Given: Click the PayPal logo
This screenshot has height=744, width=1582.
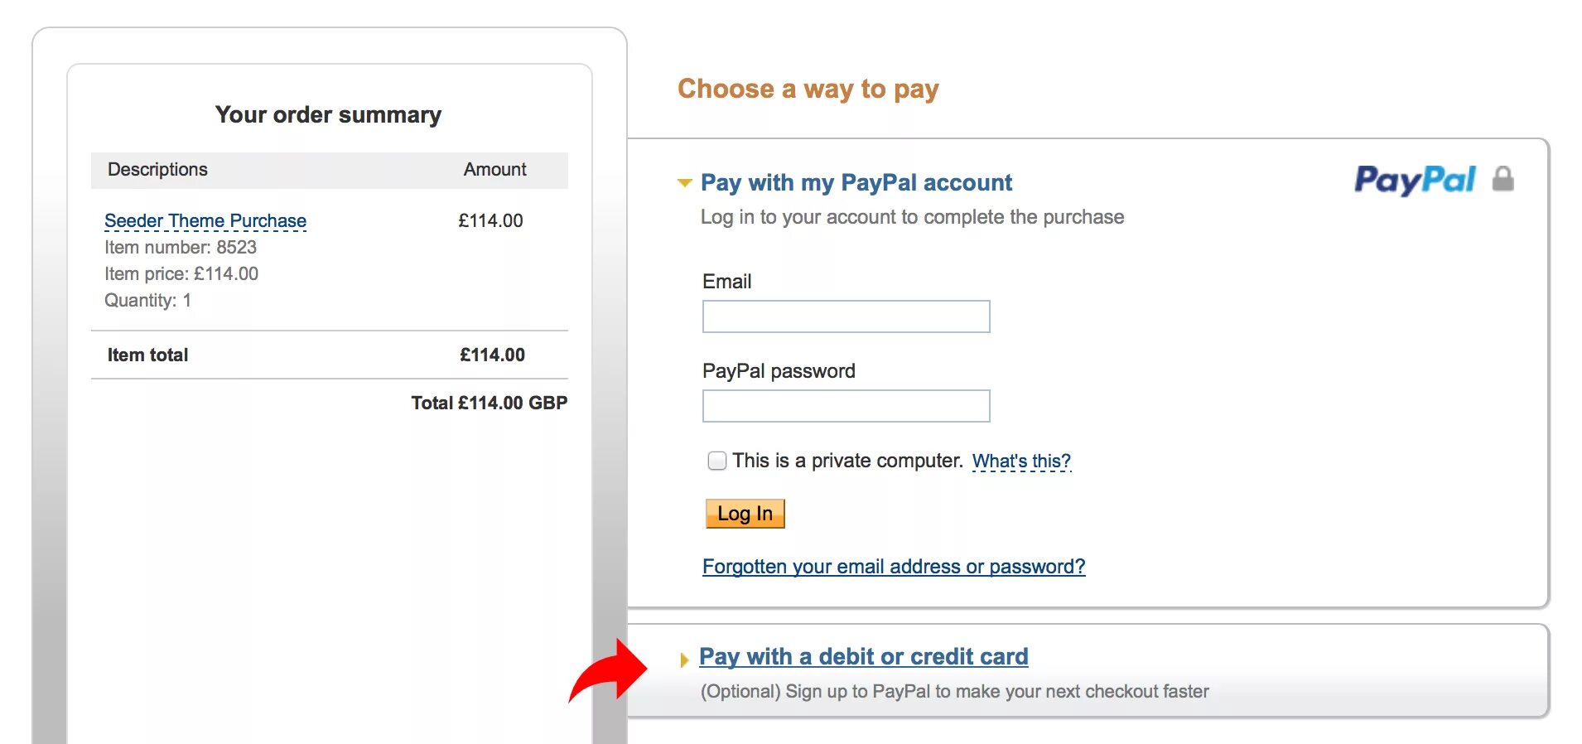Looking at the screenshot, I should [1414, 180].
